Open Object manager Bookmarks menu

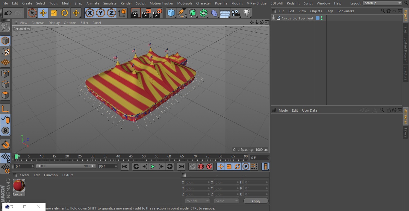click(346, 11)
